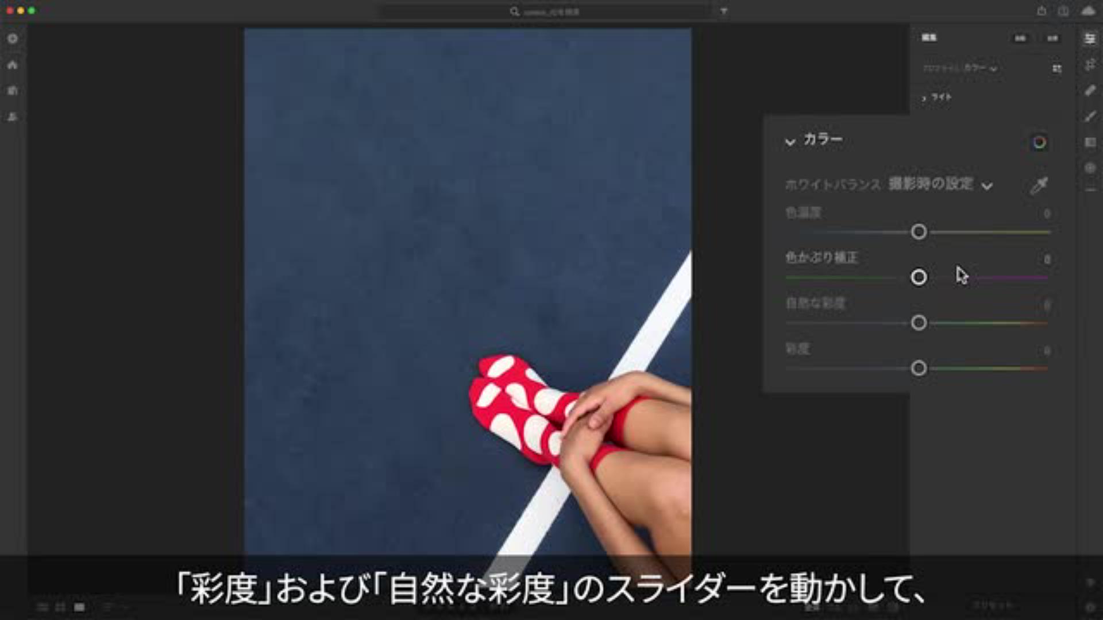The height and width of the screenshot is (620, 1103).
Task: Open the Edit sliders panel icon
Action: (1090, 38)
